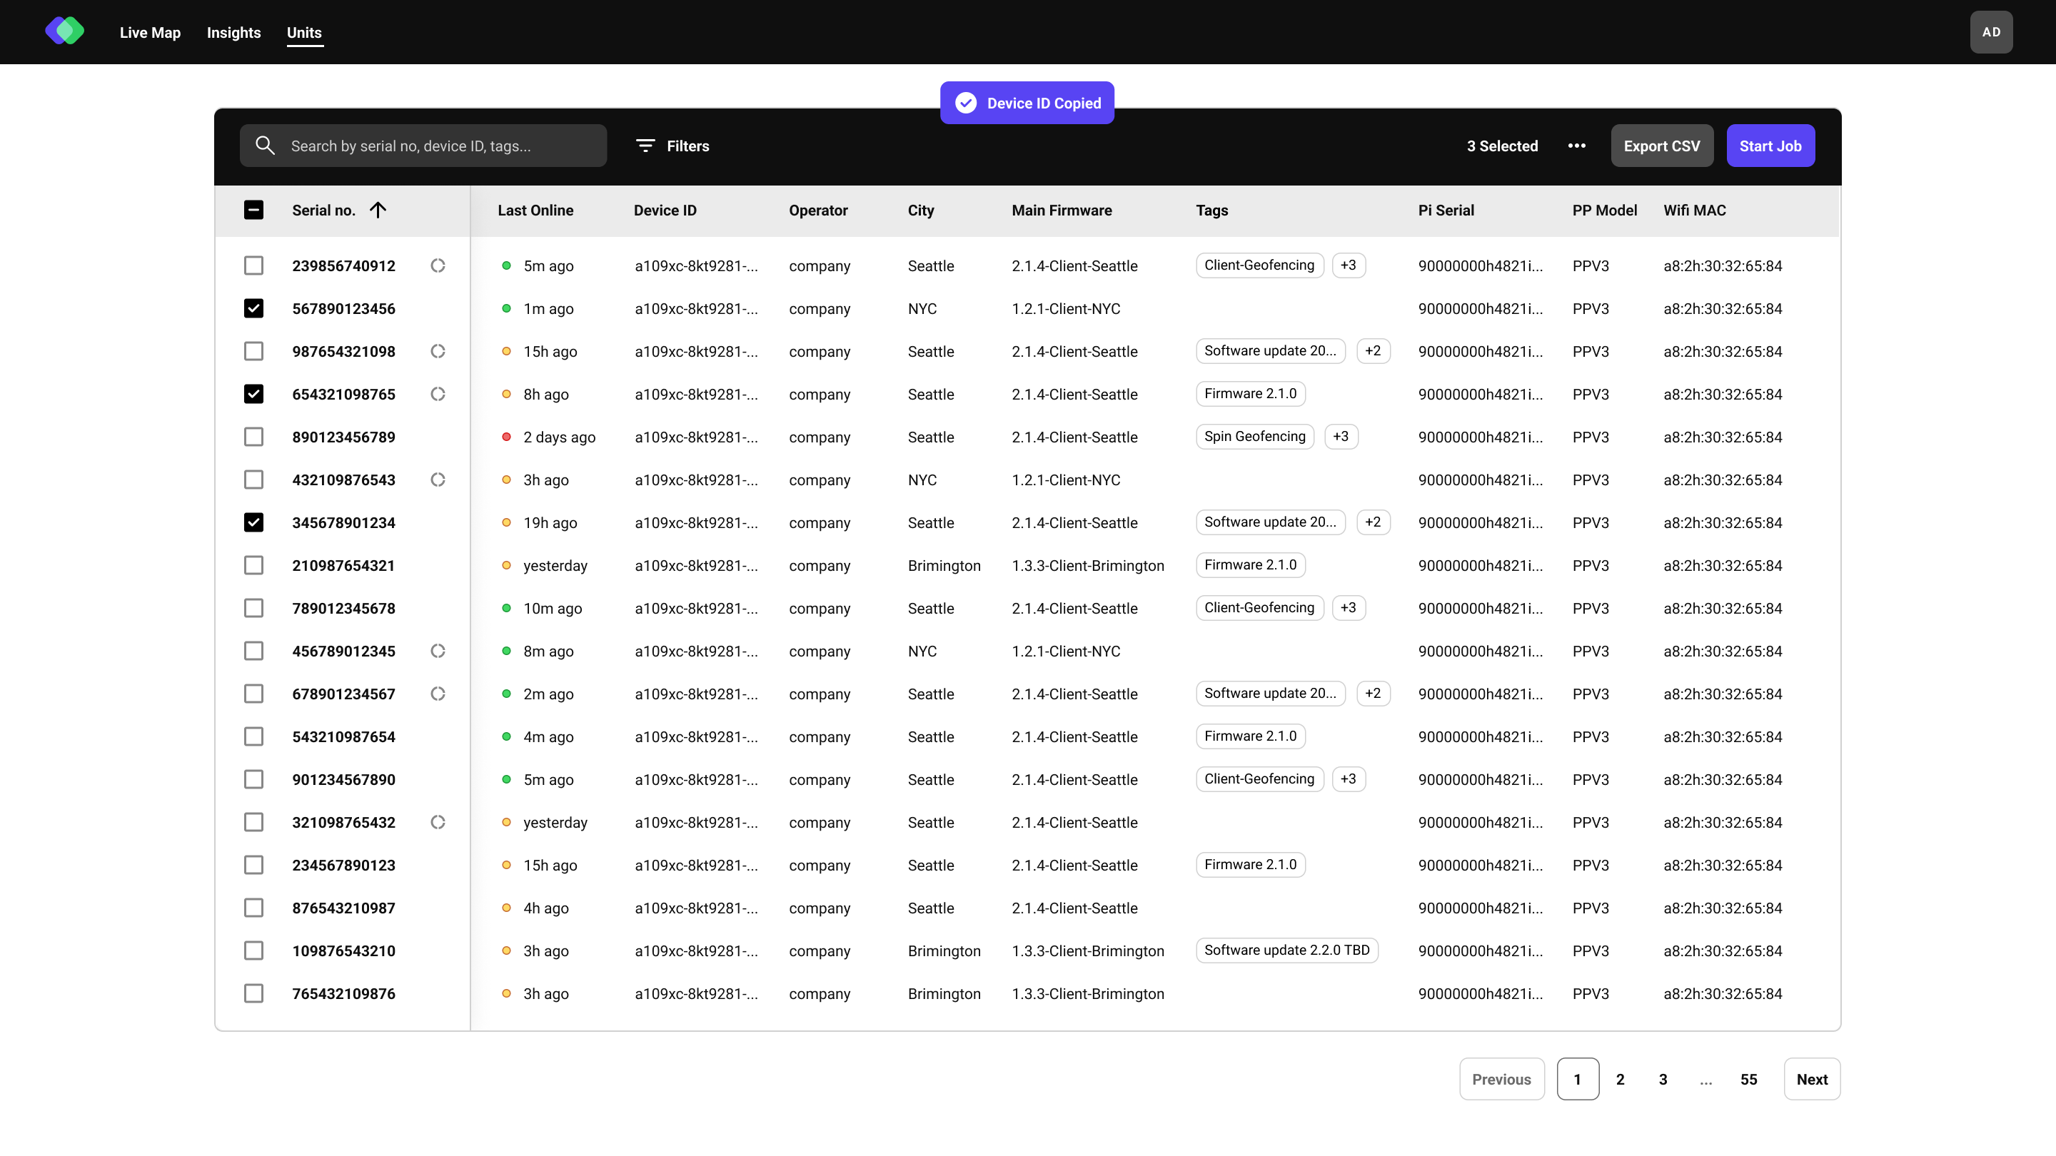This screenshot has height=1156, width=2056.
Task: Check the checkbox for serial 890123456789
Action: click(x=254, y=437)
